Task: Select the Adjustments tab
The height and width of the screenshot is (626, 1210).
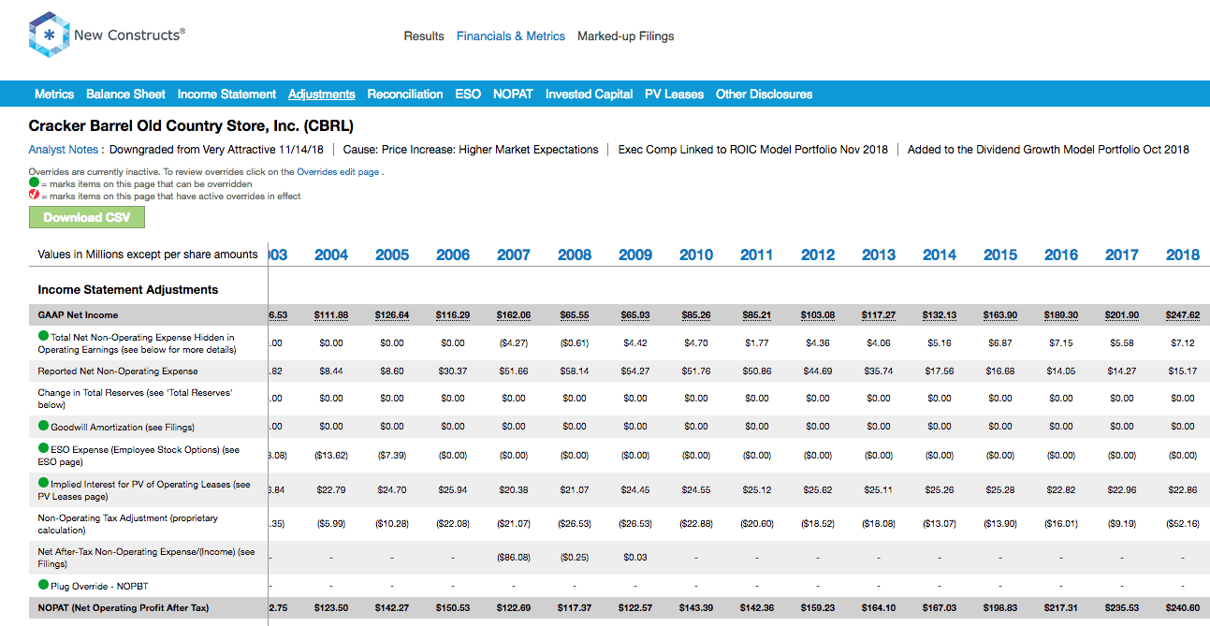Action: (x=322, y=95)
